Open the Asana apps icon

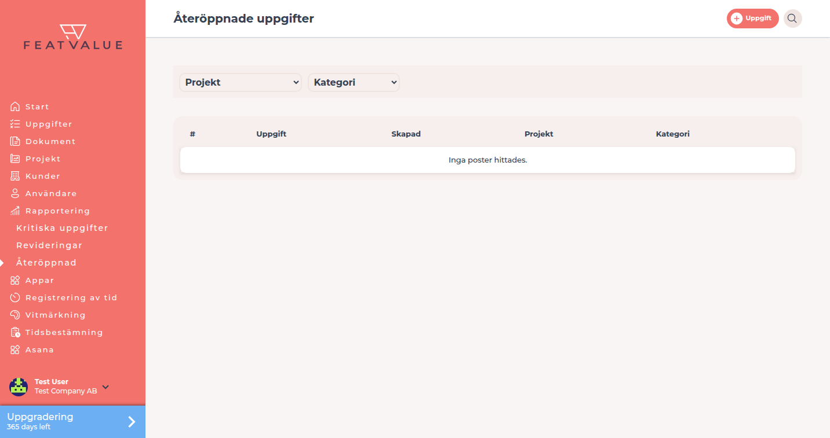(15, 349)
